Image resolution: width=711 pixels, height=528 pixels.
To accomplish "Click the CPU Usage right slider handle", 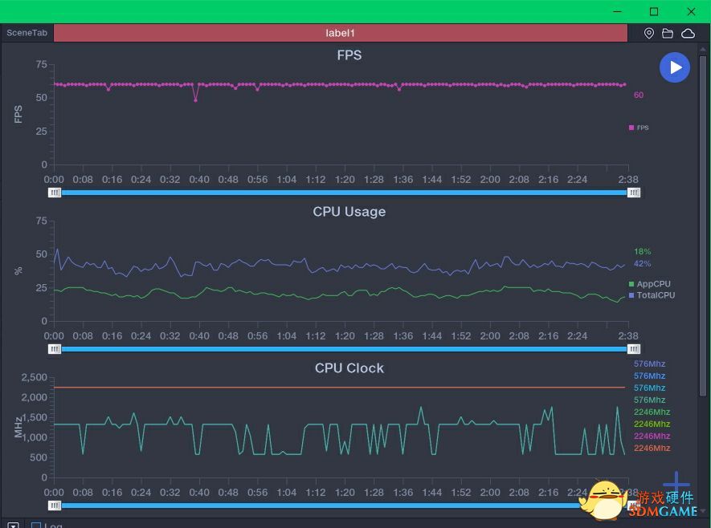I will [x=634, y=349].
